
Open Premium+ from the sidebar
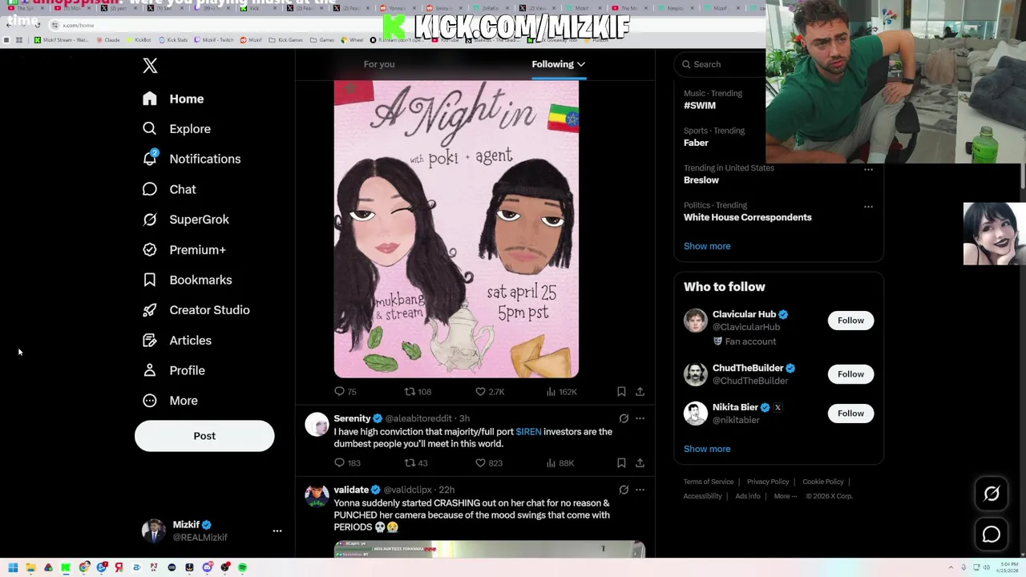pyautogui.click(x=184, y=250)
